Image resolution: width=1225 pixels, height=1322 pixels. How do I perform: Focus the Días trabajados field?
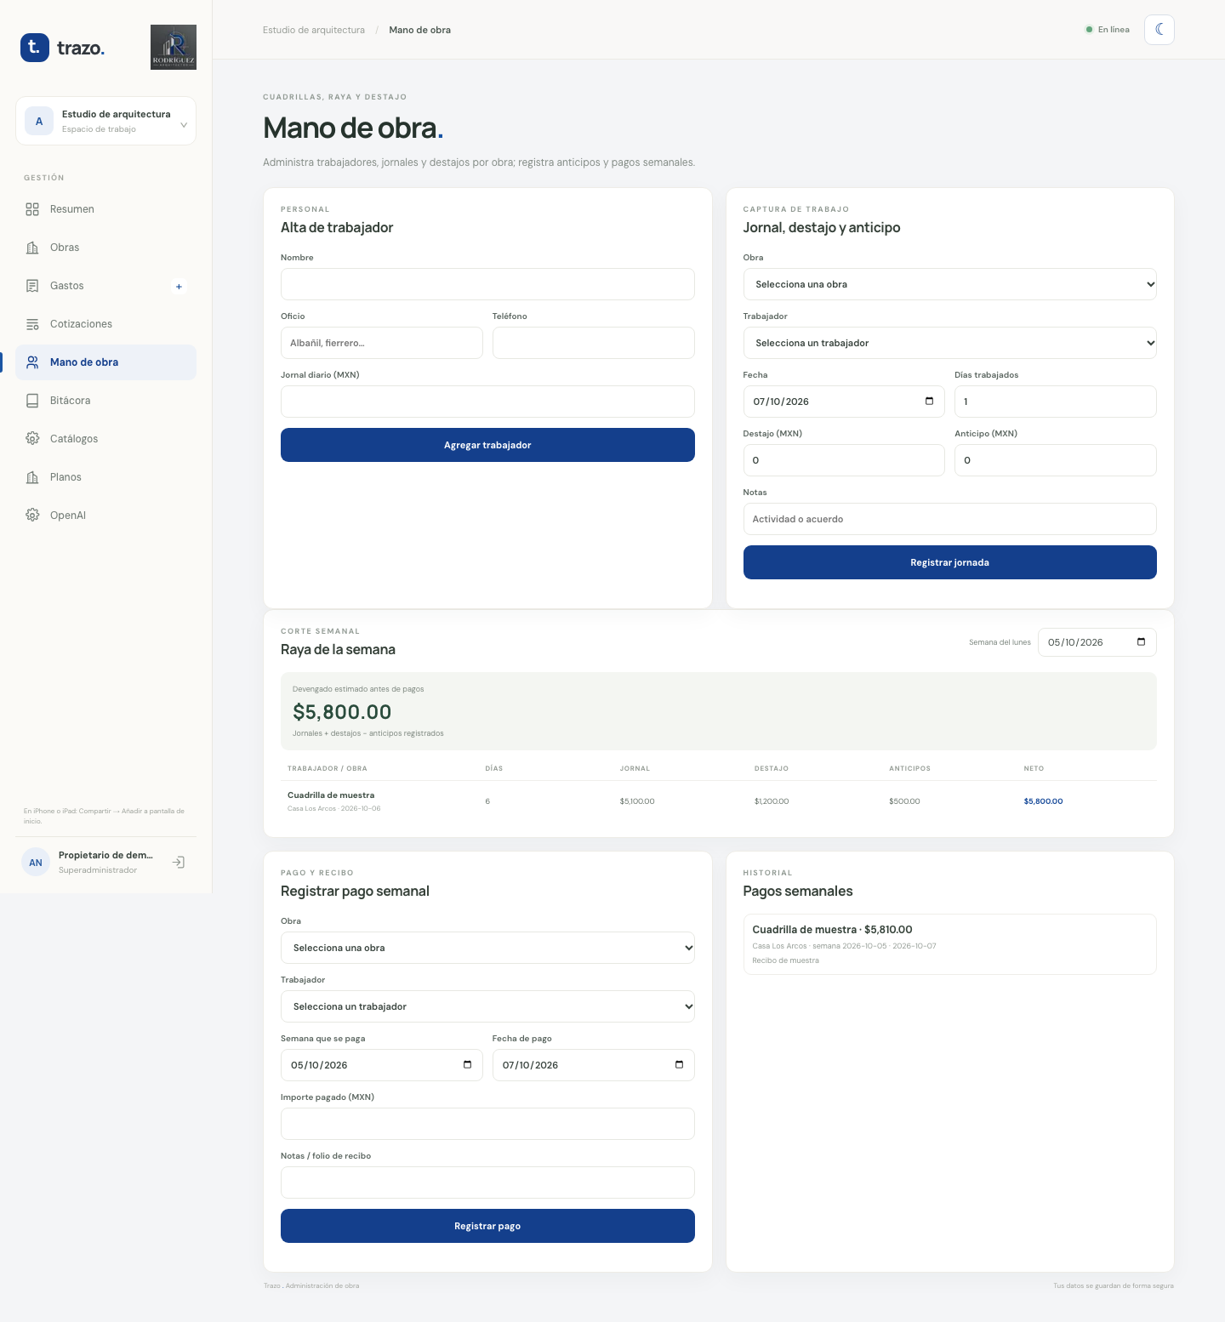(1056, 402)
